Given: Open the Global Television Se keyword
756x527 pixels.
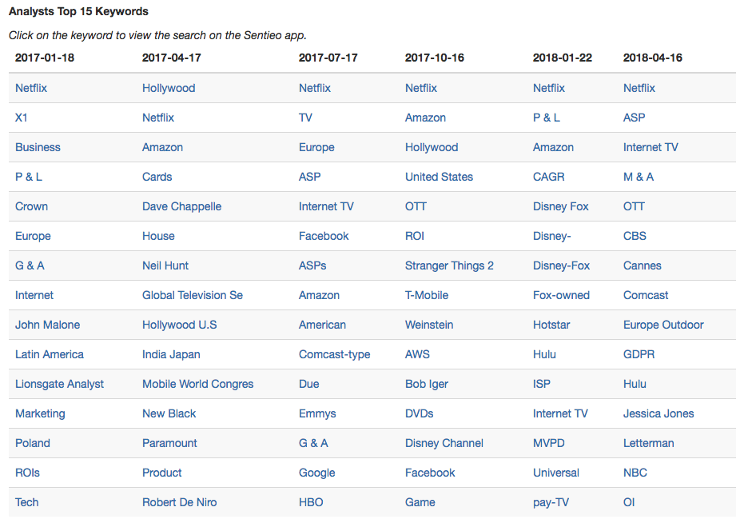Looking at the screenshot, I should (193, 295).
